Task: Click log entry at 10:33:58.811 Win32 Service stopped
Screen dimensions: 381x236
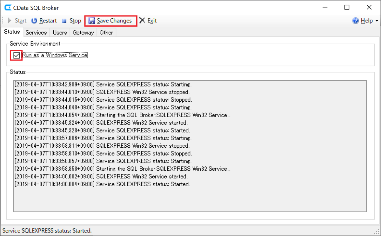Action: coord(102,146)
